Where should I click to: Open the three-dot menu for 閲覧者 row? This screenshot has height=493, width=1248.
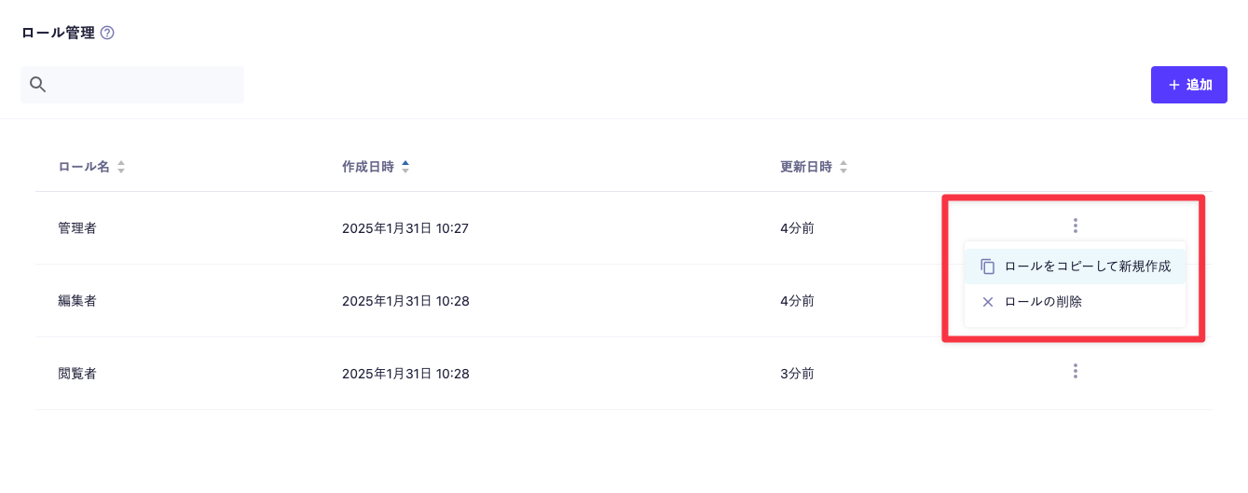[x=1075, y=372]
